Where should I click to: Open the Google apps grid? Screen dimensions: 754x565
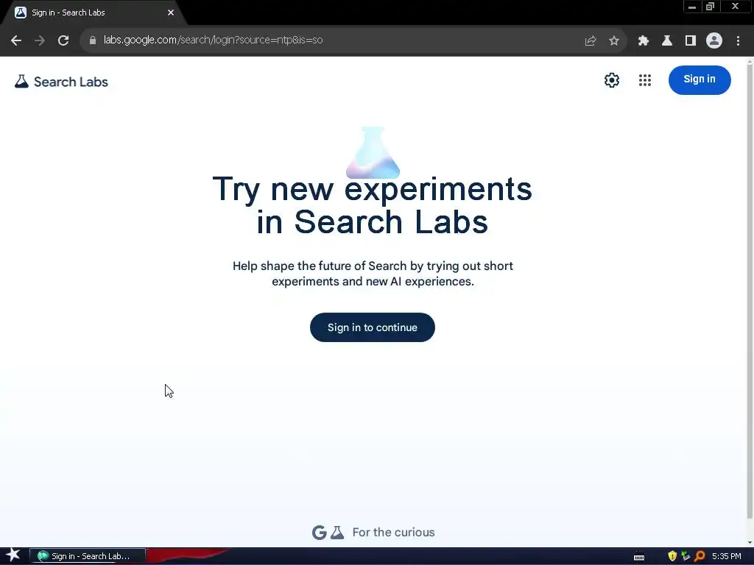point(645,80)
